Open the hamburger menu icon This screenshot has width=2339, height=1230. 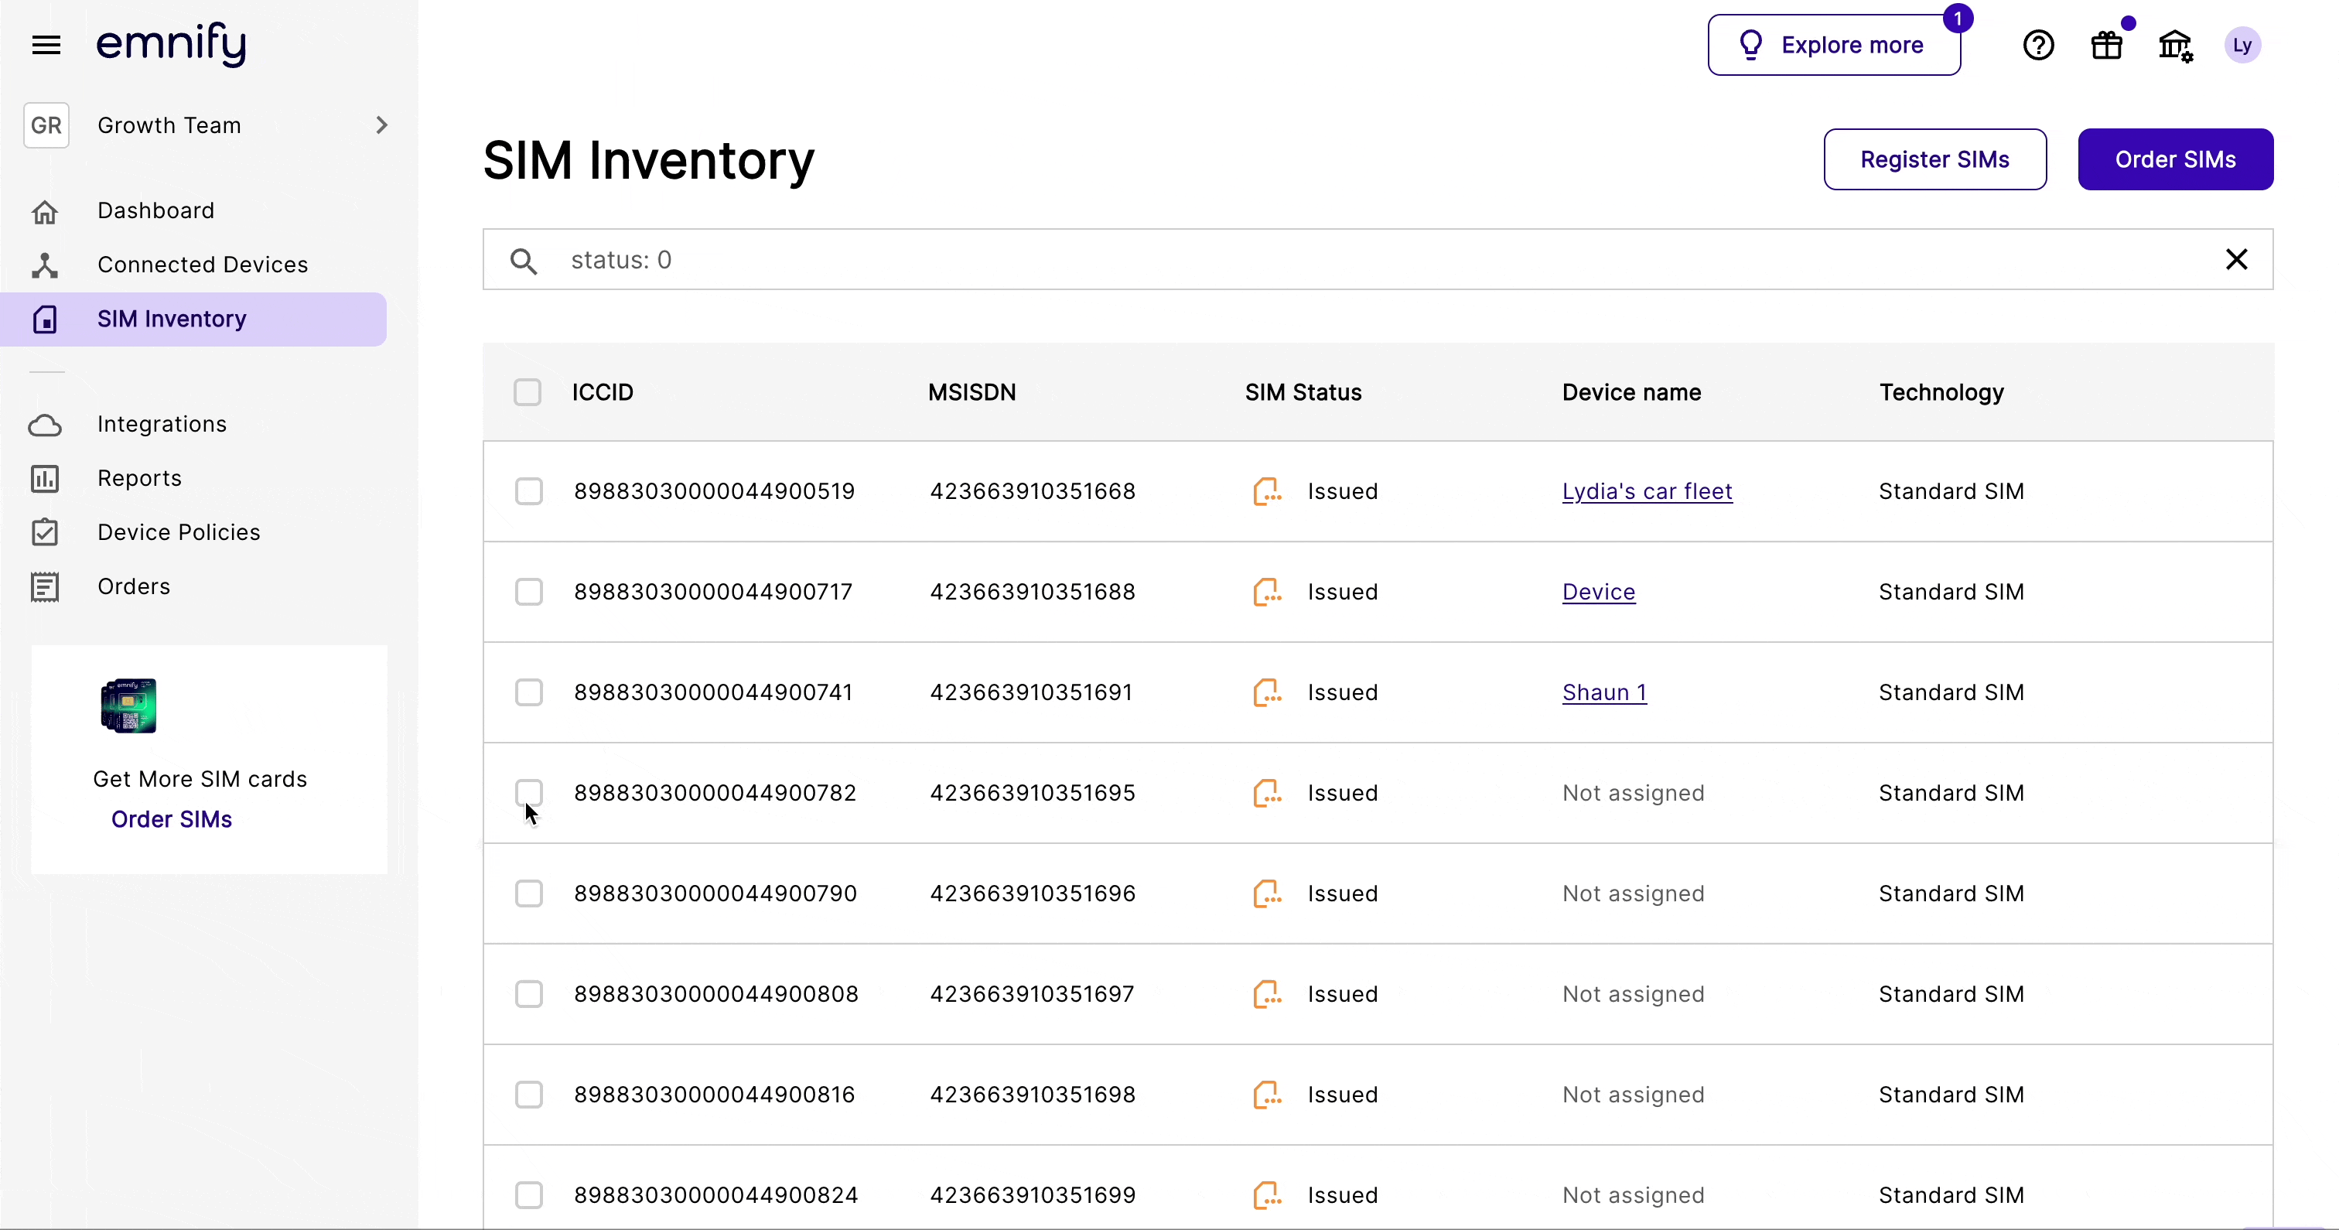pos(46,45)
